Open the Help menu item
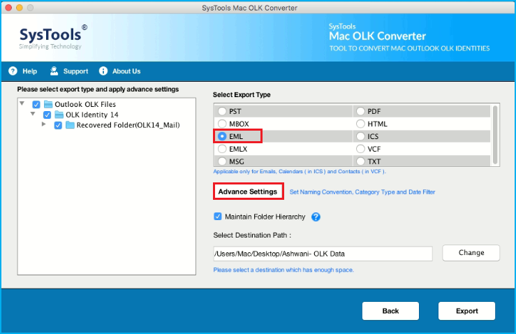Screen dimensions: 516x334 (x=29, y=71)
